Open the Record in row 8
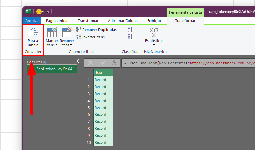This screenshot has width=255, height=150. pos(100,128)
